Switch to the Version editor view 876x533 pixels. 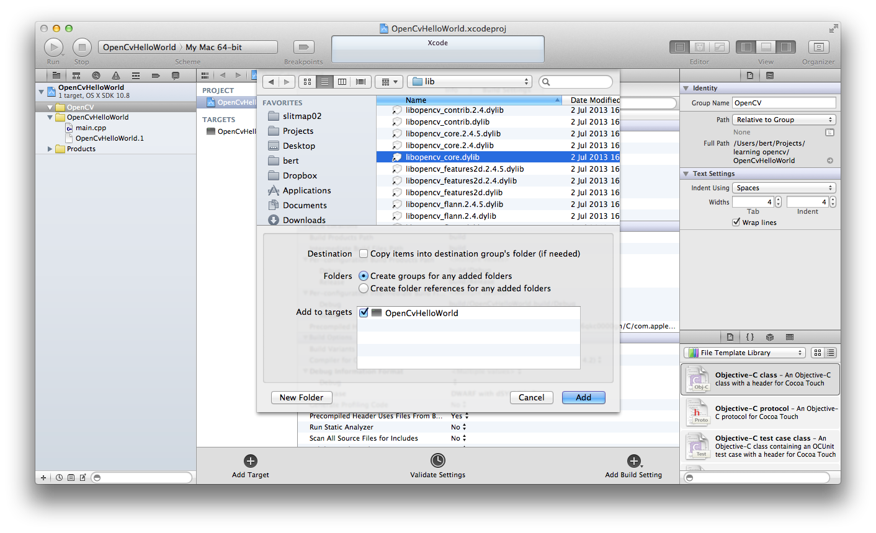(x=720, y=47)
